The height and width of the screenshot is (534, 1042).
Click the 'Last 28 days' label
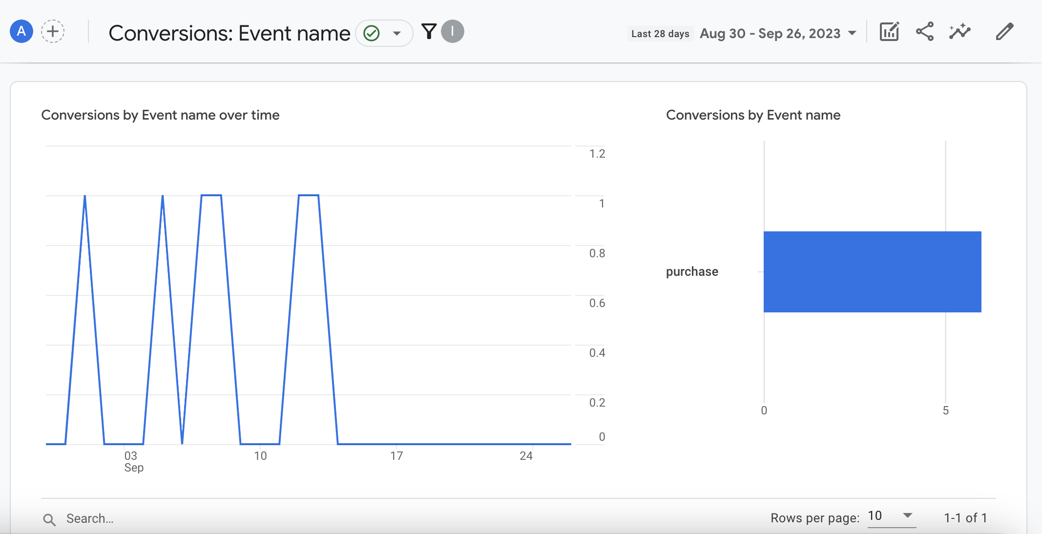coord(660,34)
